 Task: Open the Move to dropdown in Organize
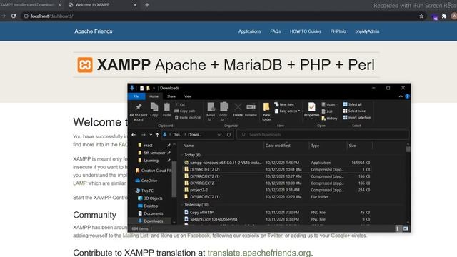[211, 111]
